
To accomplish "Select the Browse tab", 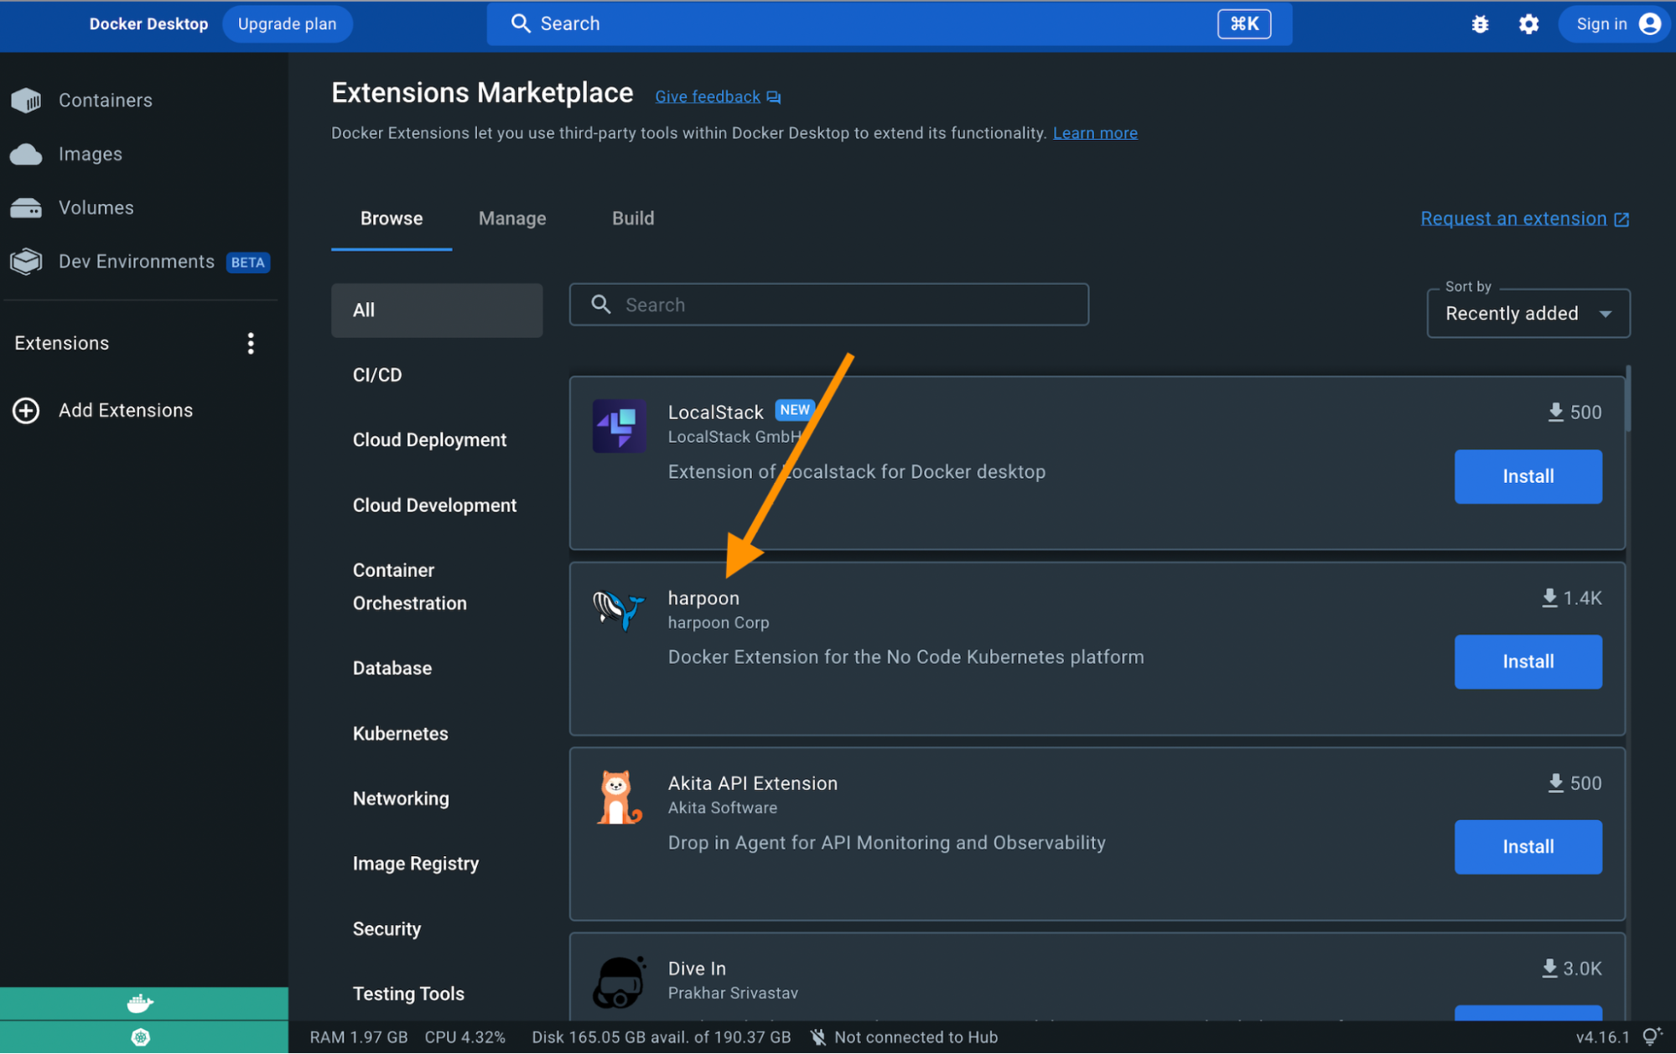I will (x=392, y=217).
